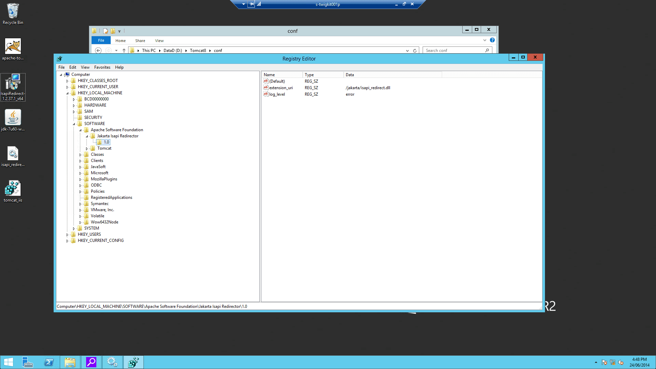This screenshot has width=656, height=369.
Task: Show hidden system tray icons
Action: pos(596,362)
